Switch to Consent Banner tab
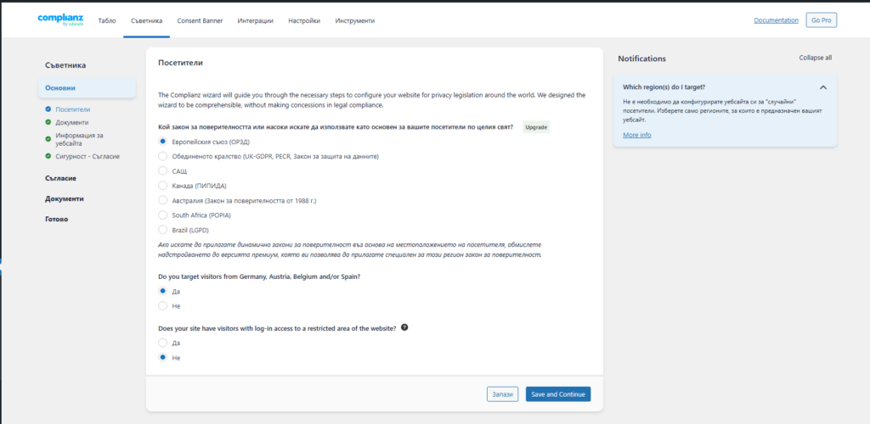The width and height of the screenshot is (870, 424). coord(200,20)
